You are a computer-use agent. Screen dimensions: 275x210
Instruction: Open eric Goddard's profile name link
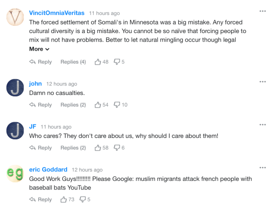pyautogui.click(x=48, y=170)
